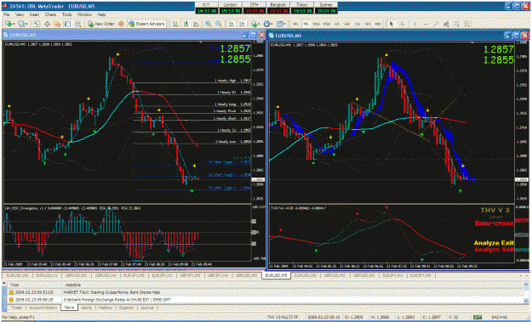Select the M5 timeframe button

tap(306, 24)
